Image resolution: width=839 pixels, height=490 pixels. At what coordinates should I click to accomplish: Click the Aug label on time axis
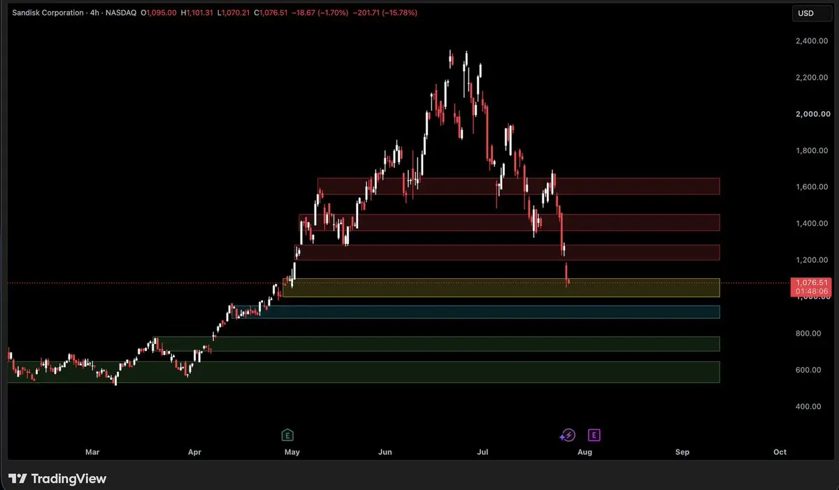click(585, 452)
